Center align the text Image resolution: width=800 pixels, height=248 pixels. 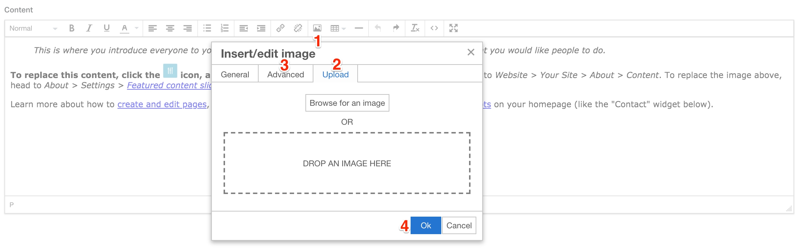click(170, 28)
